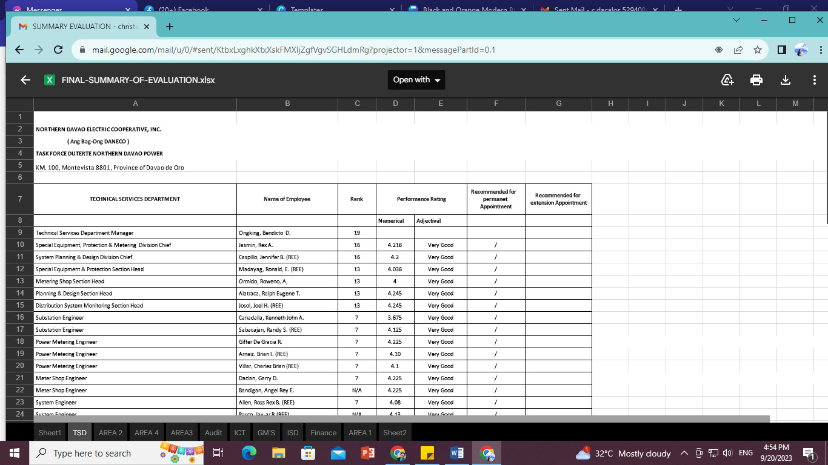The height and width of the screenshot is (465, 828).
Task: Open the Audit sheet tab
Action: point(213,432)
